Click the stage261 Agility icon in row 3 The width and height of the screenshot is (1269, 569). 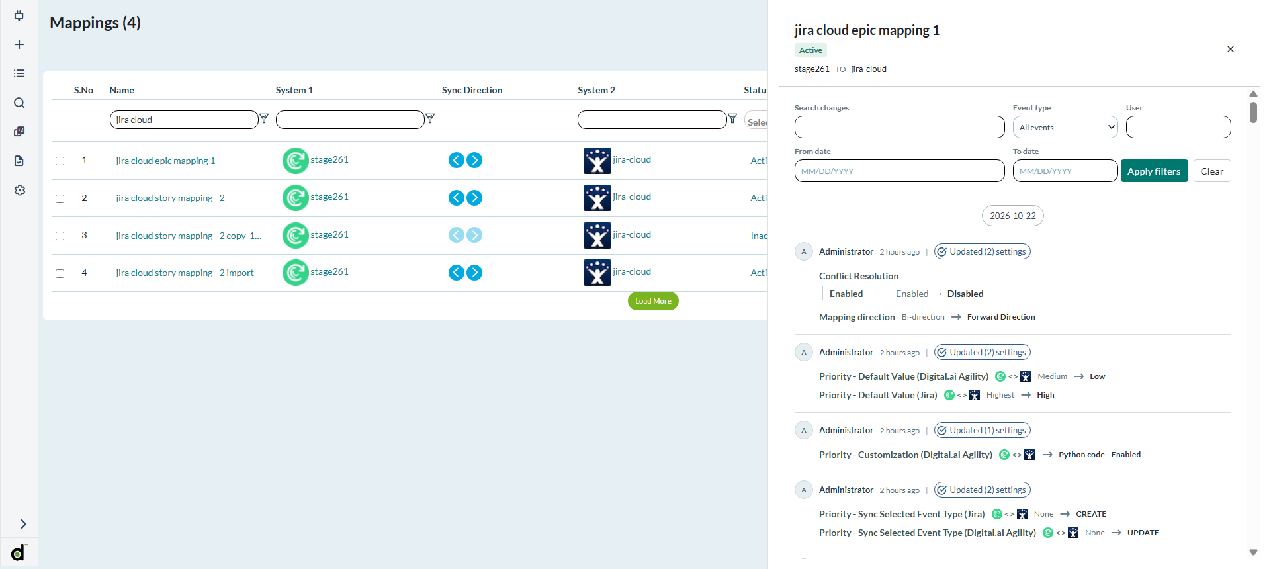295,236
